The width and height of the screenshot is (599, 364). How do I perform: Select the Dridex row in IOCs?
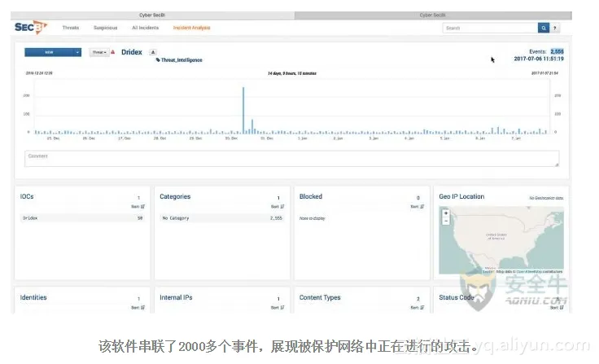82,218
